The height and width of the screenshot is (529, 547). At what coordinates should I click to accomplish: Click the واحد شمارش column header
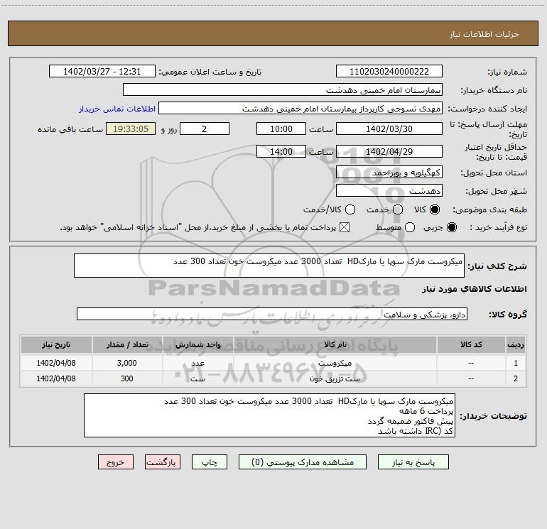197,344
